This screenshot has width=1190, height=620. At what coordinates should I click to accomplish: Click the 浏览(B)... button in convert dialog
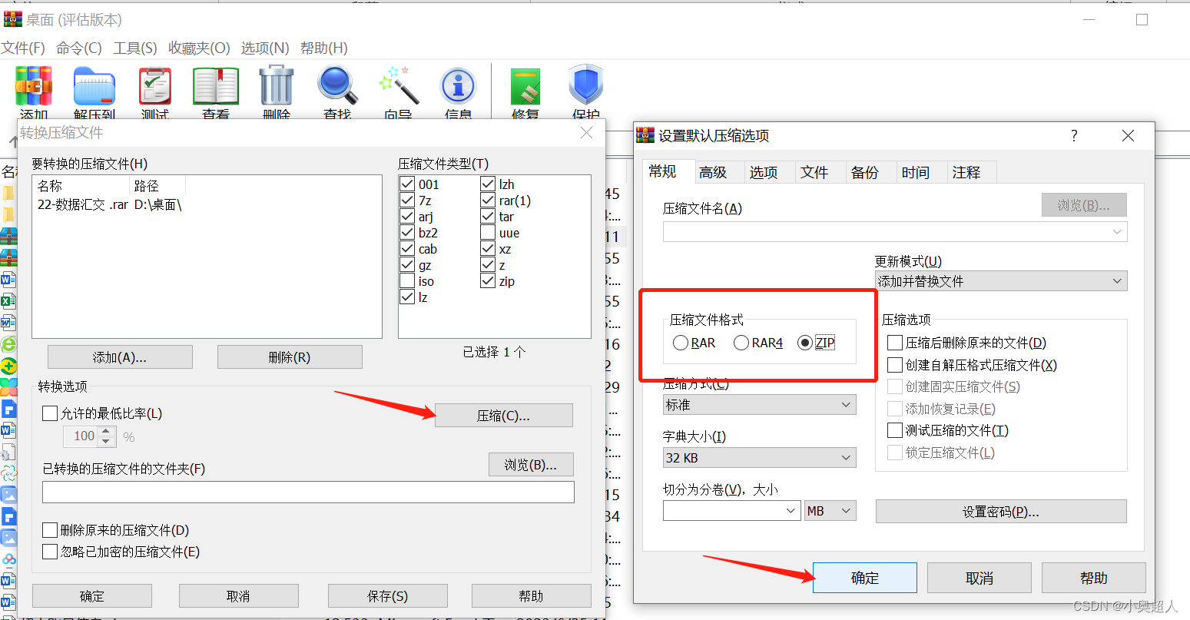click(x=531, y=465)
